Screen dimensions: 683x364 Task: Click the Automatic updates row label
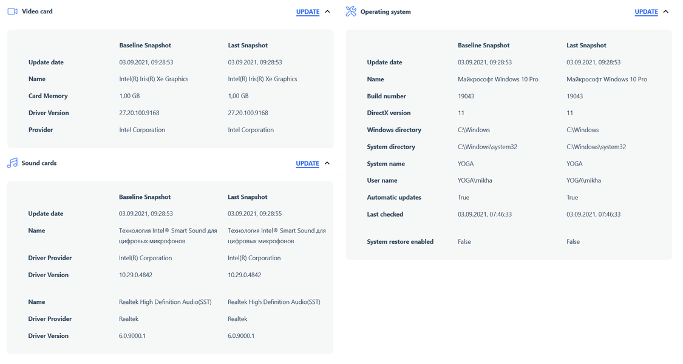pos(394,197)
